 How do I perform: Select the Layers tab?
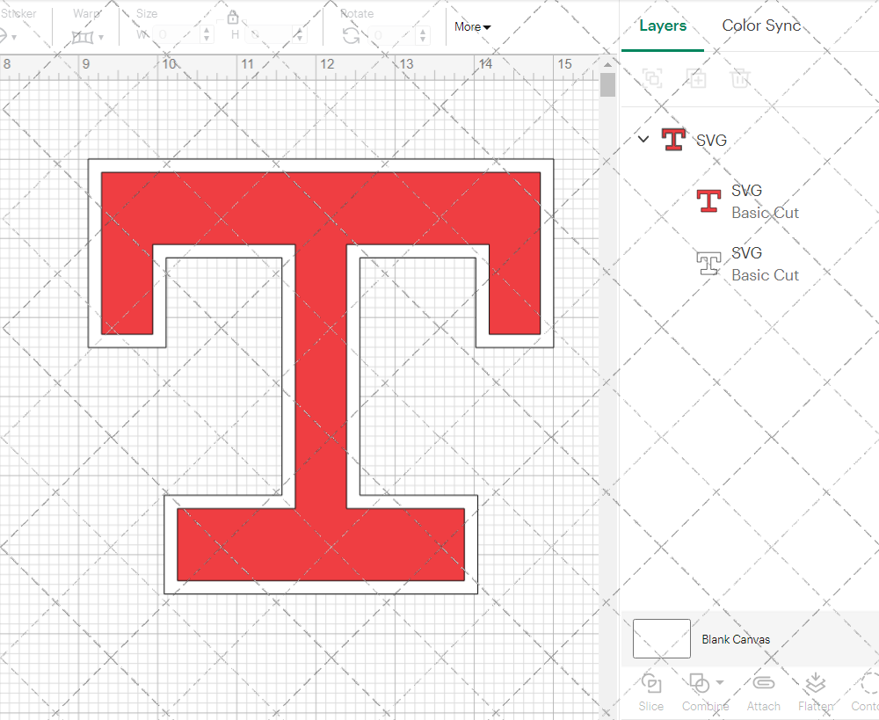point(663,25)
